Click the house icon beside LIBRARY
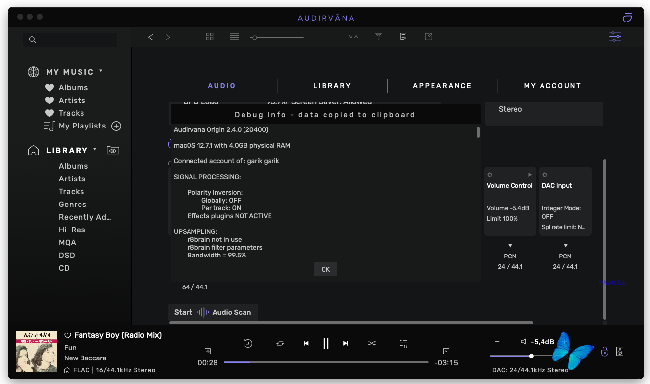Image resolution: width=650 pixels, height=384 pixels. point(33,151)
